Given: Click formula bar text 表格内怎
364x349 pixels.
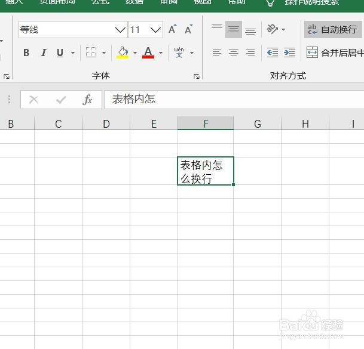Looking at the screenshot, I should point(134,99).
